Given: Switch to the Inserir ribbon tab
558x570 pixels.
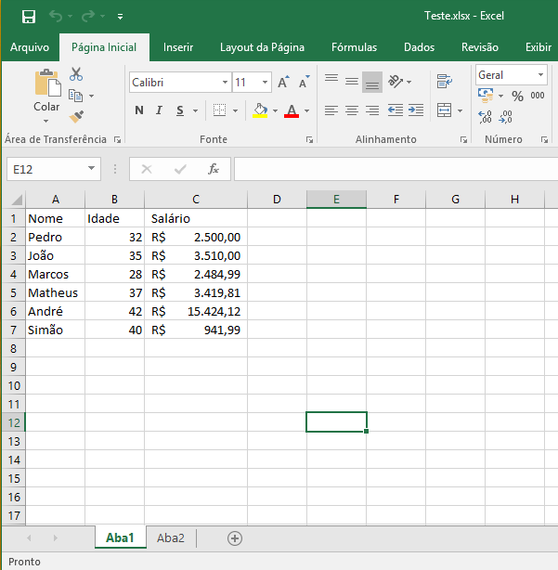Looking at the screenshot, I should [178, 47].
